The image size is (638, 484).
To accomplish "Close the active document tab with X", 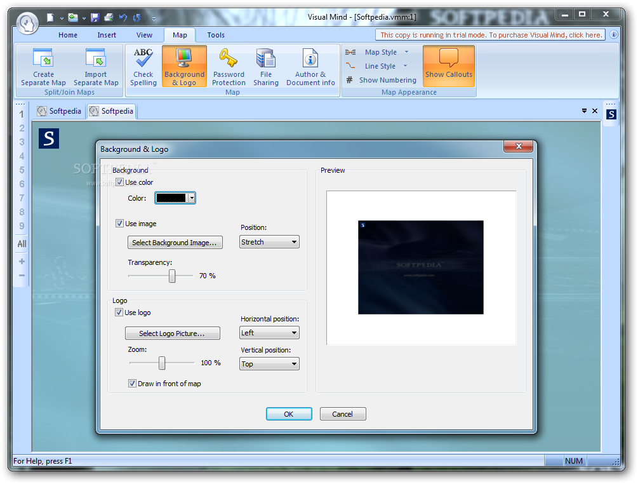I will click(595, 111).
